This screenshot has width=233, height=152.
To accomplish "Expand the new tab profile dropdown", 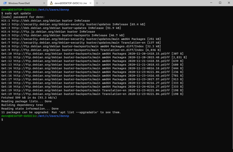I will (104, 3).
